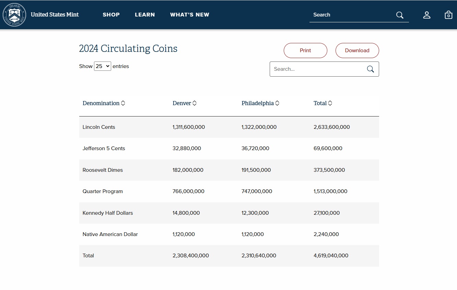The image size is (457, 290).
Task: Sort by Denver column arrows
Action: pos(195,103)
